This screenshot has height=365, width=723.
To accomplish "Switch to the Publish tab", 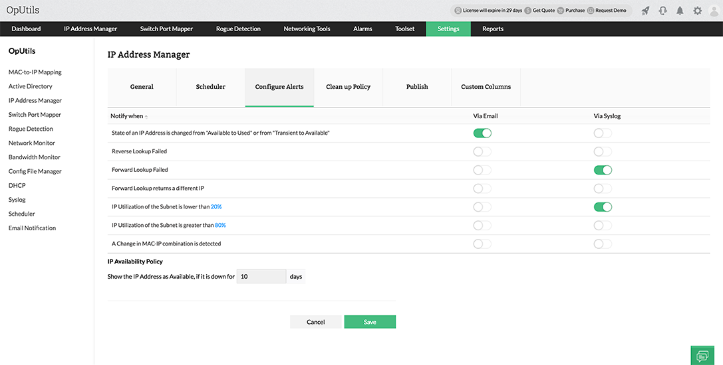I will pyautogui.click(x=417, y=87).
